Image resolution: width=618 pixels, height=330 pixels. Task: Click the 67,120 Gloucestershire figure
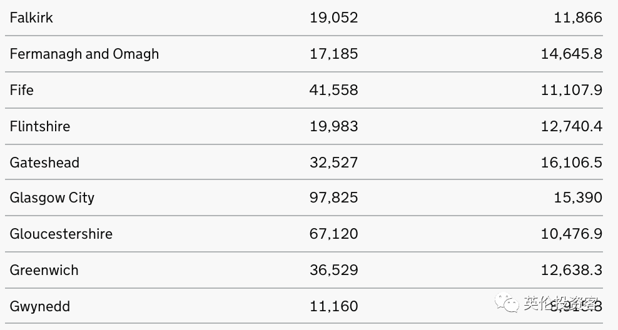point(333,234)
